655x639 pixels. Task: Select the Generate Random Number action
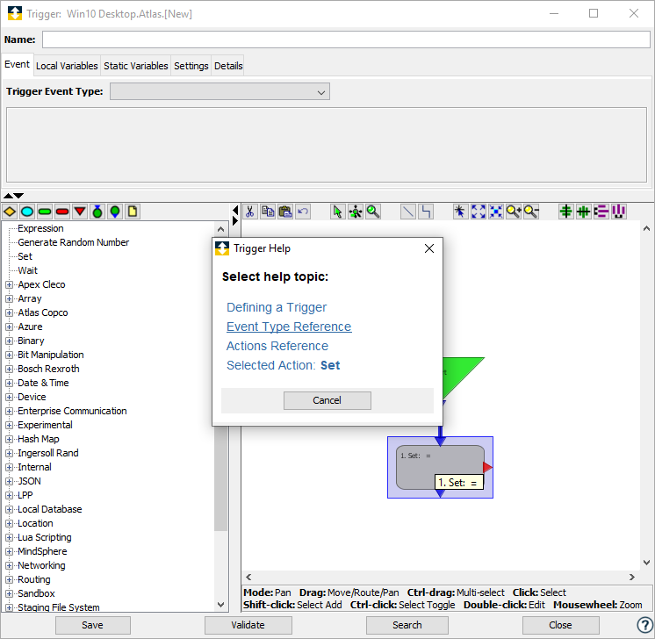[x=73, y=242]
